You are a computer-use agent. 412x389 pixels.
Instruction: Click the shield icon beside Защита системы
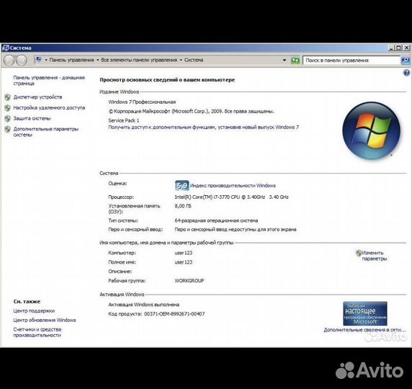click(8, 119)
